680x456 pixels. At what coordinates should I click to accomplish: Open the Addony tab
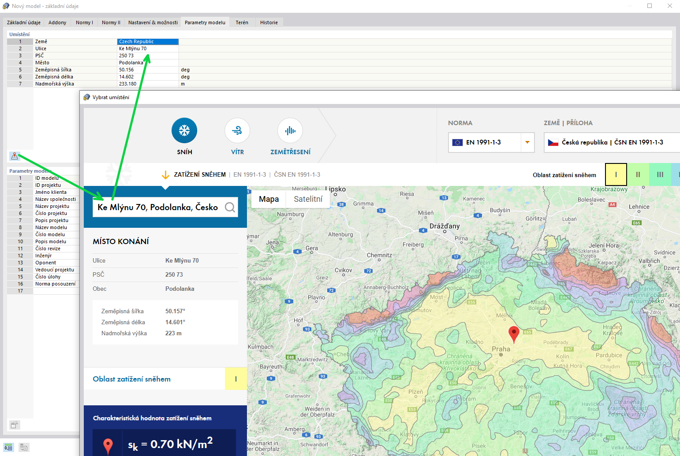(57, 22)
